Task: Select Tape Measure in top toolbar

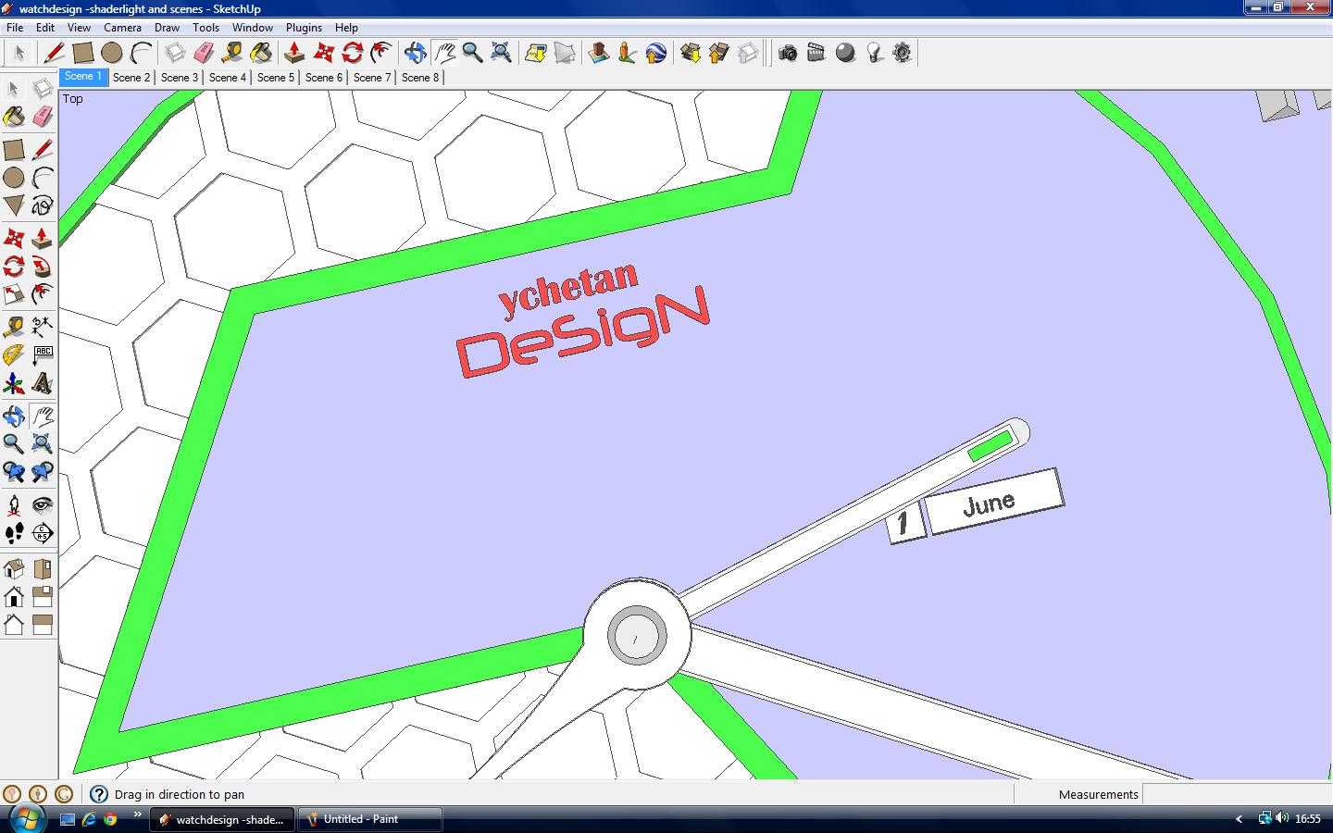Action: click(x=232, y=53)
